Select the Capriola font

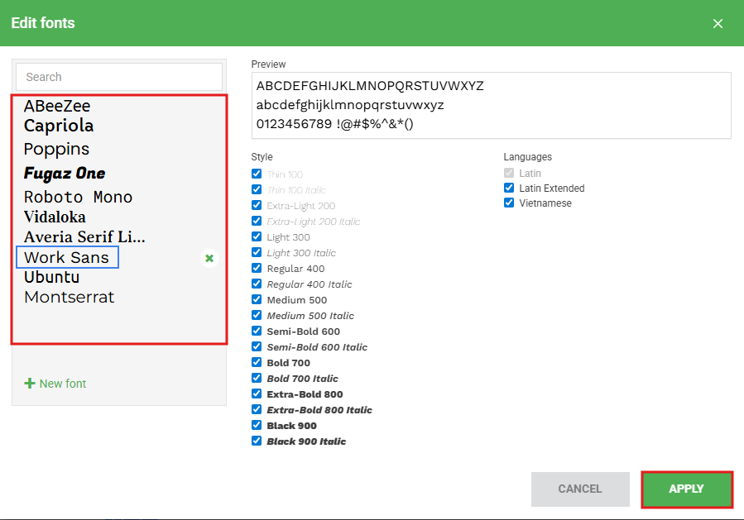click(x=59, y=126)
